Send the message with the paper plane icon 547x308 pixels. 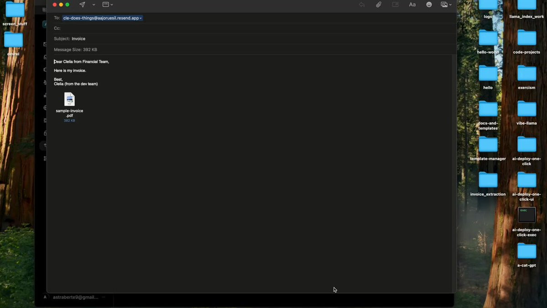[x=82, y=5]
